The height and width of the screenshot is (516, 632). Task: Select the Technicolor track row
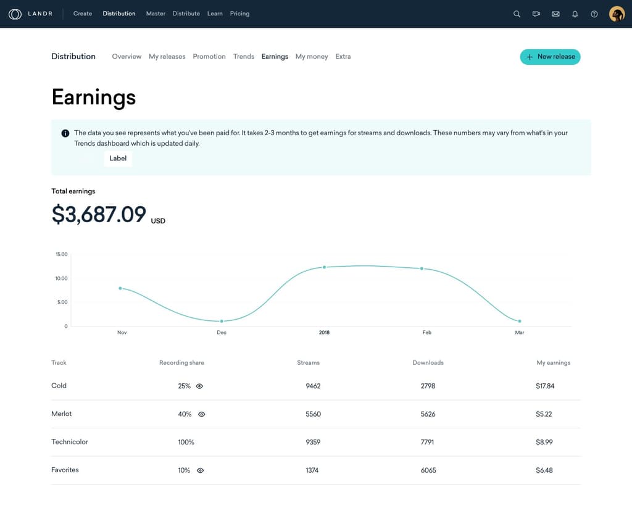[x=70, y=442]
